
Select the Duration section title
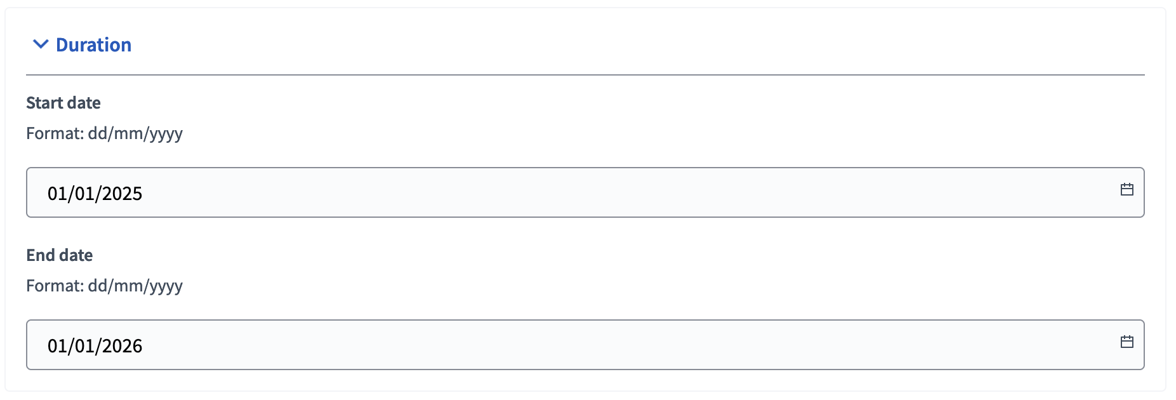click(x=93, y=44)
